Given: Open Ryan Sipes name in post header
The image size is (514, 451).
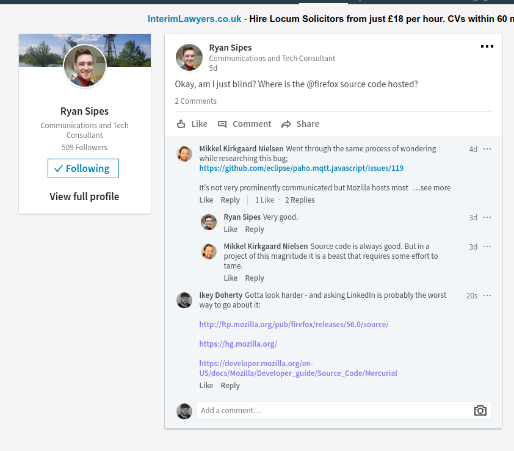Looking at the screenshot, I should [x=231, y=48].
